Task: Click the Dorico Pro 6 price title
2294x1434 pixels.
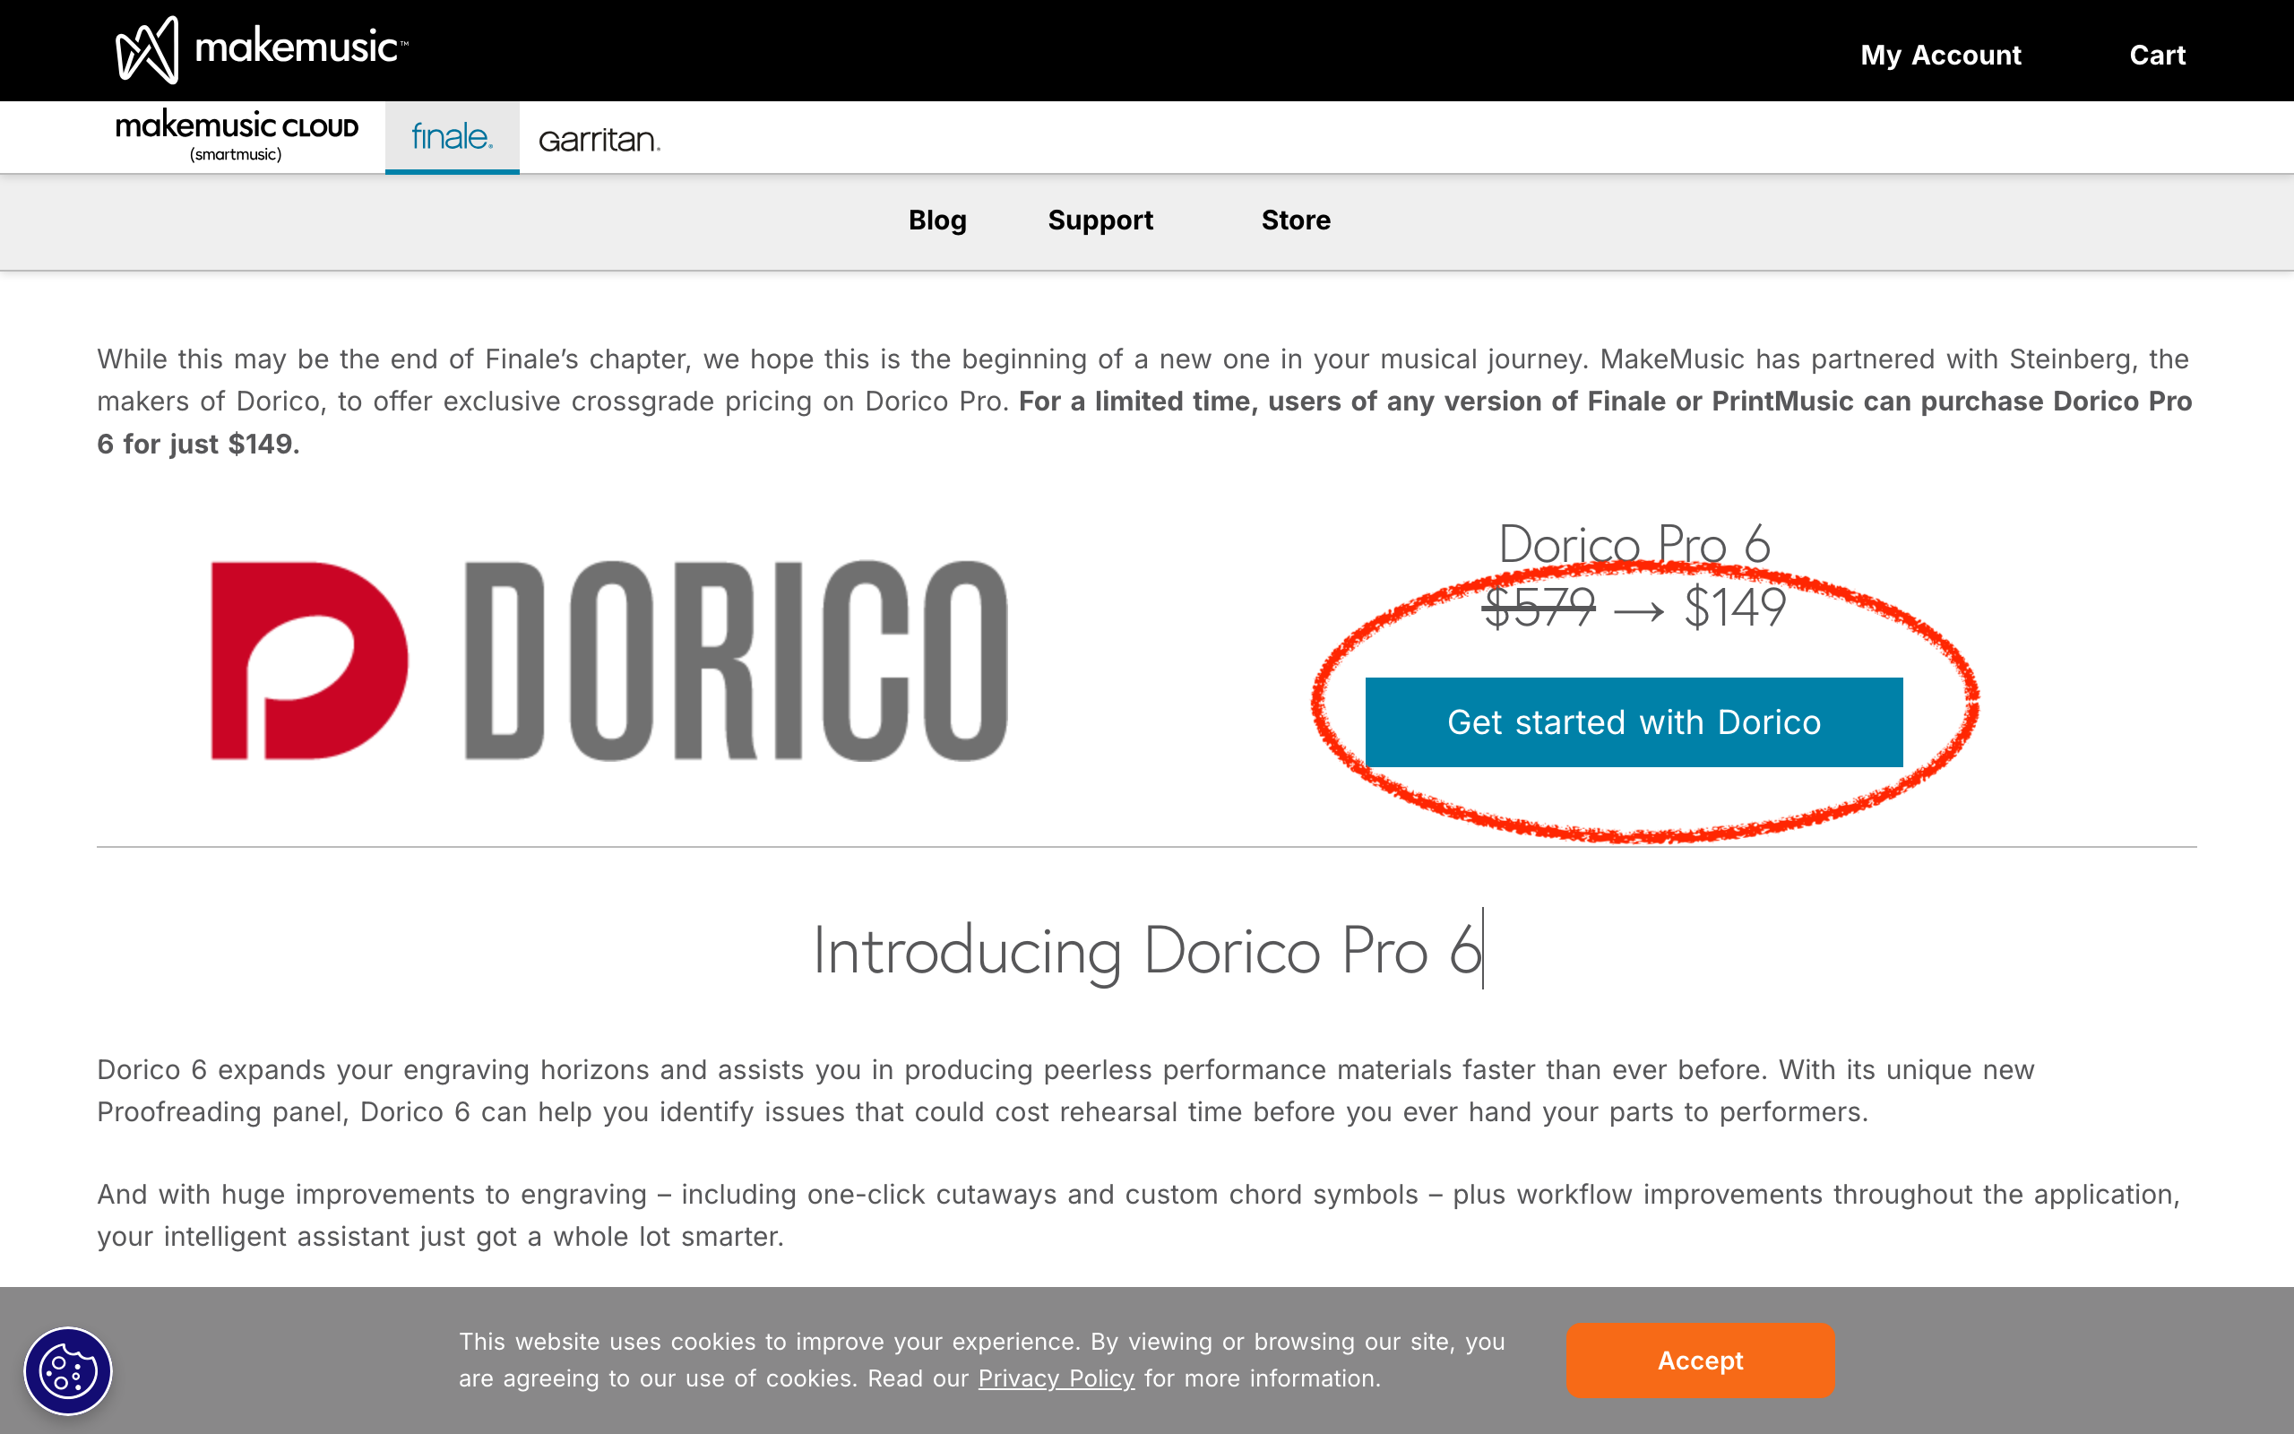Action: (x=1634, y=544)
